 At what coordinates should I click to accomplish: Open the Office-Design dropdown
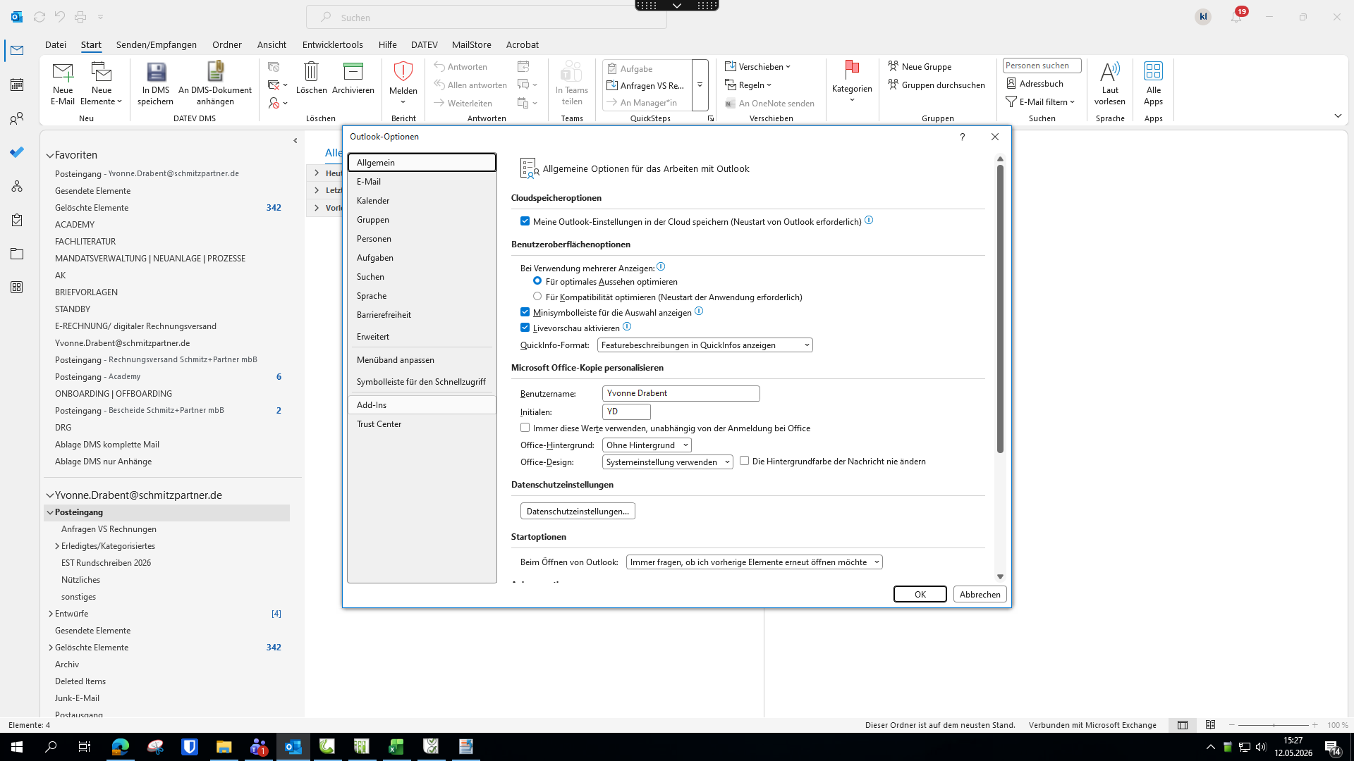[x=667, y=462]
